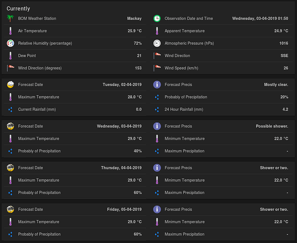Click the palm tree BOM Weather Station icon

10,18
